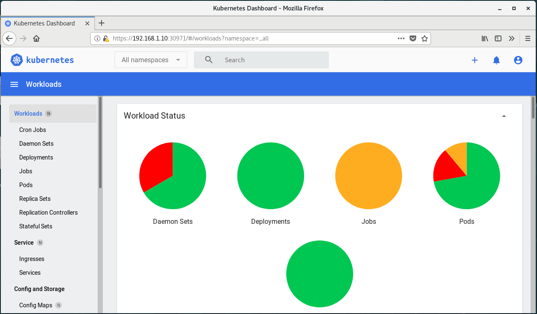The width and height of the screenshot is (537, 314).
Task: Click the Deployments chart label
Action: pos(270,221)
